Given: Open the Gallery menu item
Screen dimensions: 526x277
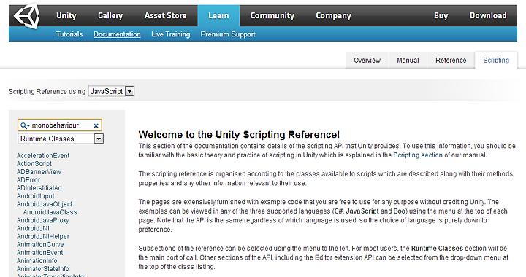Looking at the screenshot, I should click(110, 16).
